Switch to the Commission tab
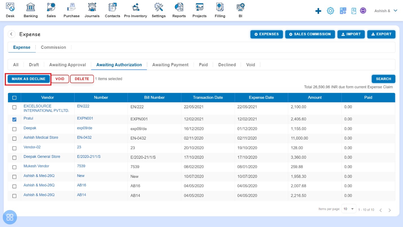Screen dimensions: 403x227 coord(53,47)
